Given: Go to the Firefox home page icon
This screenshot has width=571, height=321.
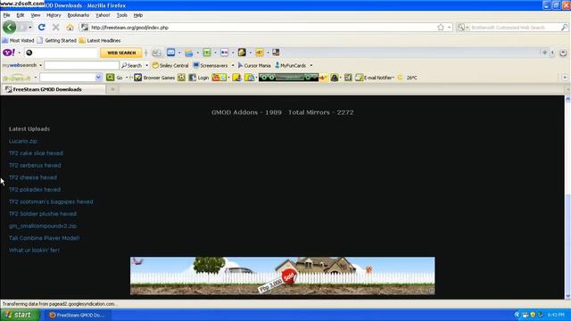Looking at the screenshot, I should [x=70, y=28].
